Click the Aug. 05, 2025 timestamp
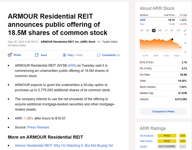 click(23, 42)
